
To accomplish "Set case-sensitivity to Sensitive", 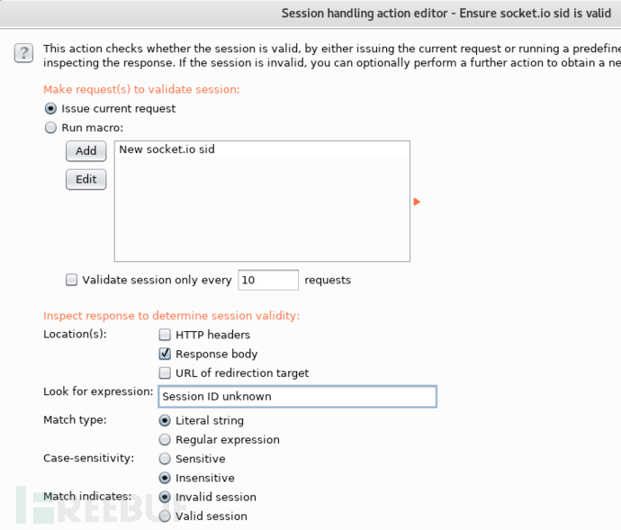I will coord(165,459).
